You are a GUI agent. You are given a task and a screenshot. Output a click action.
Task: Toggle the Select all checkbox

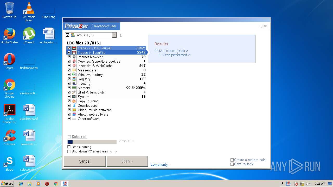tap(69, 137)
